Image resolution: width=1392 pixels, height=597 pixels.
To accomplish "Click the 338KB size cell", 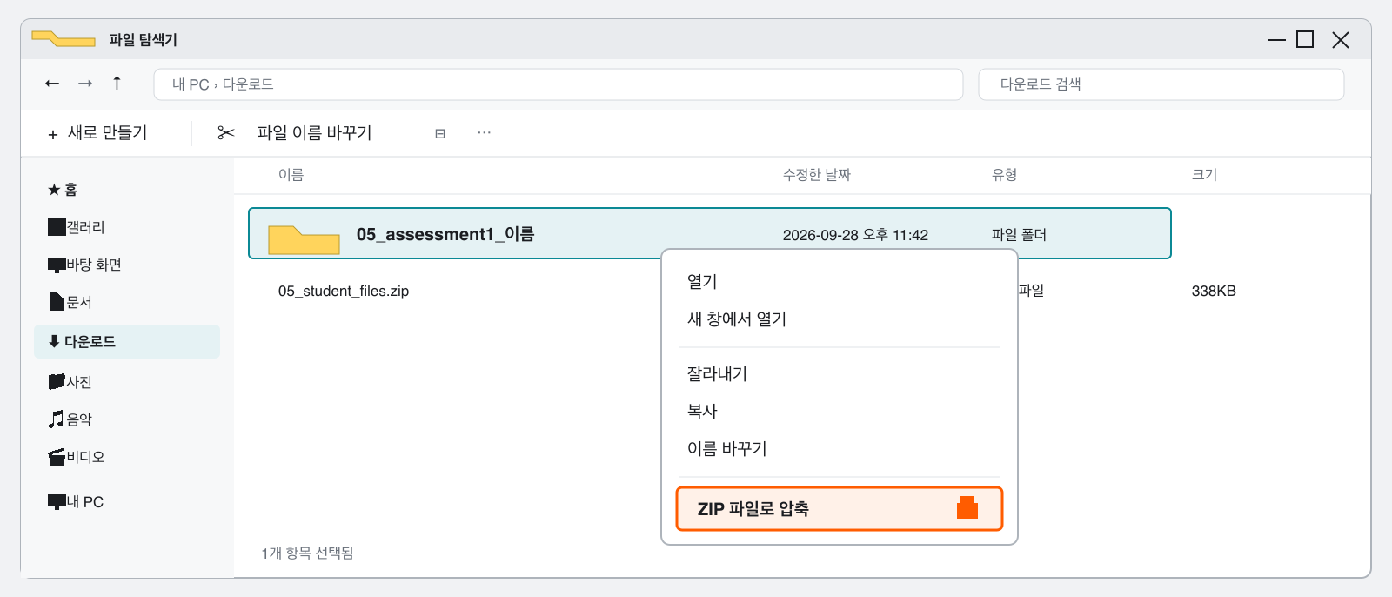I will click(x=1214, y=291).
